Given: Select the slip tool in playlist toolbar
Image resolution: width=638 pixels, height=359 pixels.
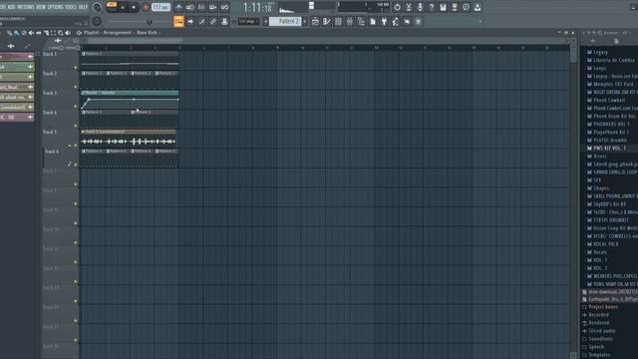Looking at the screenshot, I should pos(39,33).
